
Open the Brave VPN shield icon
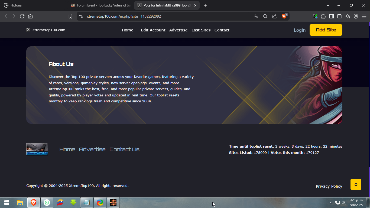pos(356,16)
